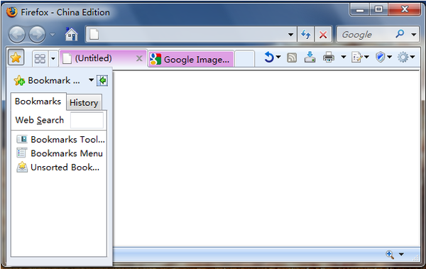
Task: Expand the zoom level dropdown arrow
Action: click(x=401, y=255)
